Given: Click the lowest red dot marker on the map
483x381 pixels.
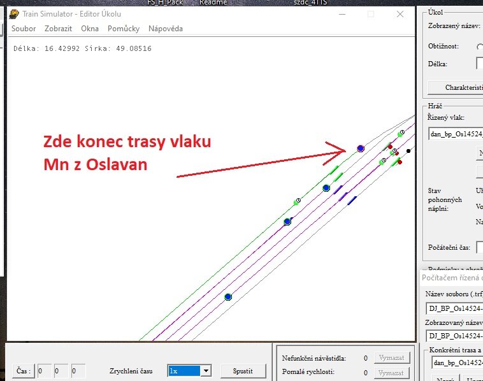Looking at the screenshot, I should tap(400, 162).
